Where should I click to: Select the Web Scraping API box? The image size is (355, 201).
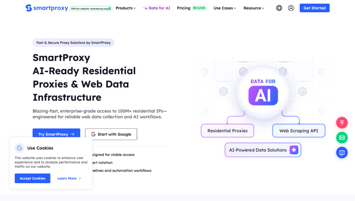click(298, 131)
